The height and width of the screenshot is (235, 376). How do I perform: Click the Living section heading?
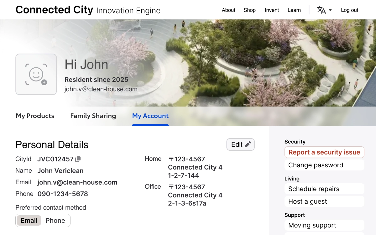click(292, 179)
